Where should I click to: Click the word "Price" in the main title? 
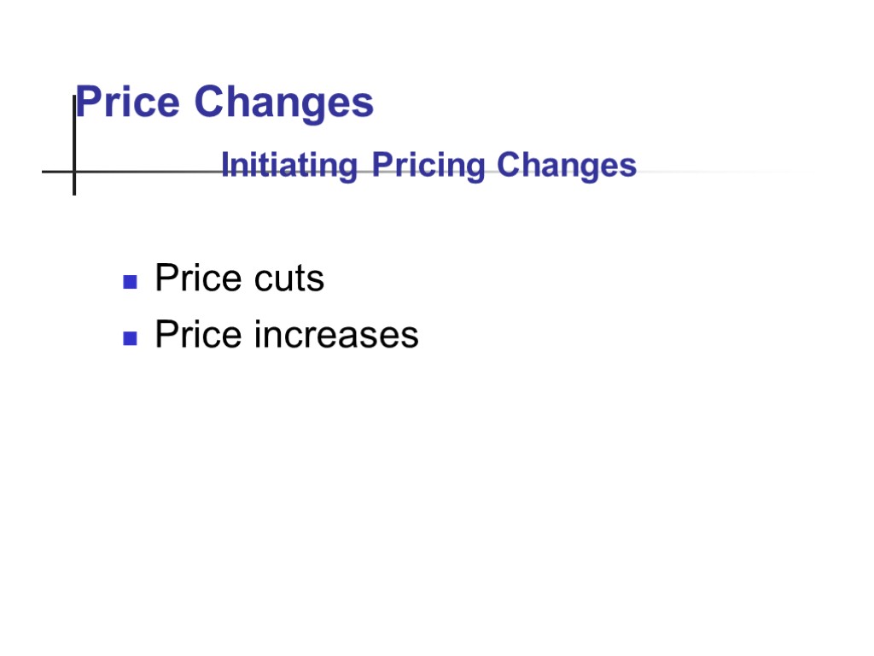point(128,102)
